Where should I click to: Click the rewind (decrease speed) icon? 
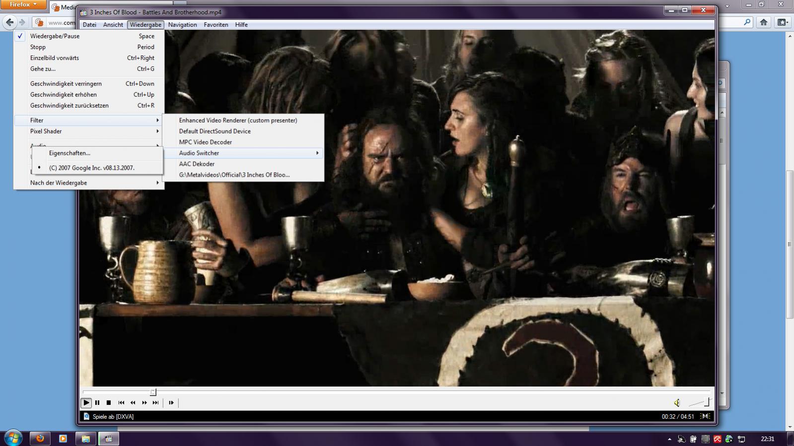[x=133, y=403]
